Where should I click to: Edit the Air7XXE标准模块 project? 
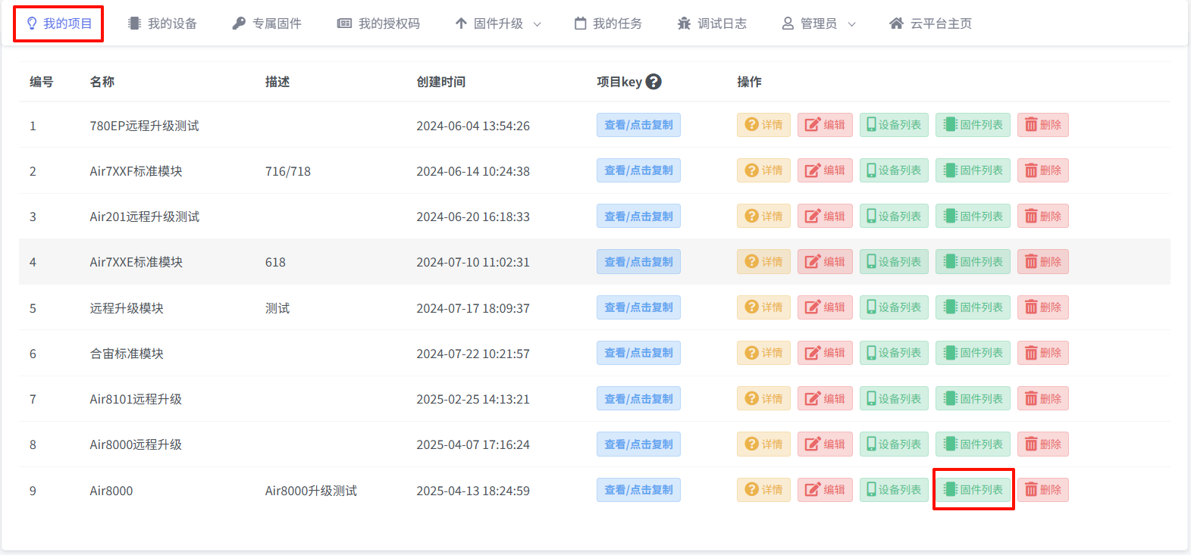pyautogui.click(x=825, y=261)
